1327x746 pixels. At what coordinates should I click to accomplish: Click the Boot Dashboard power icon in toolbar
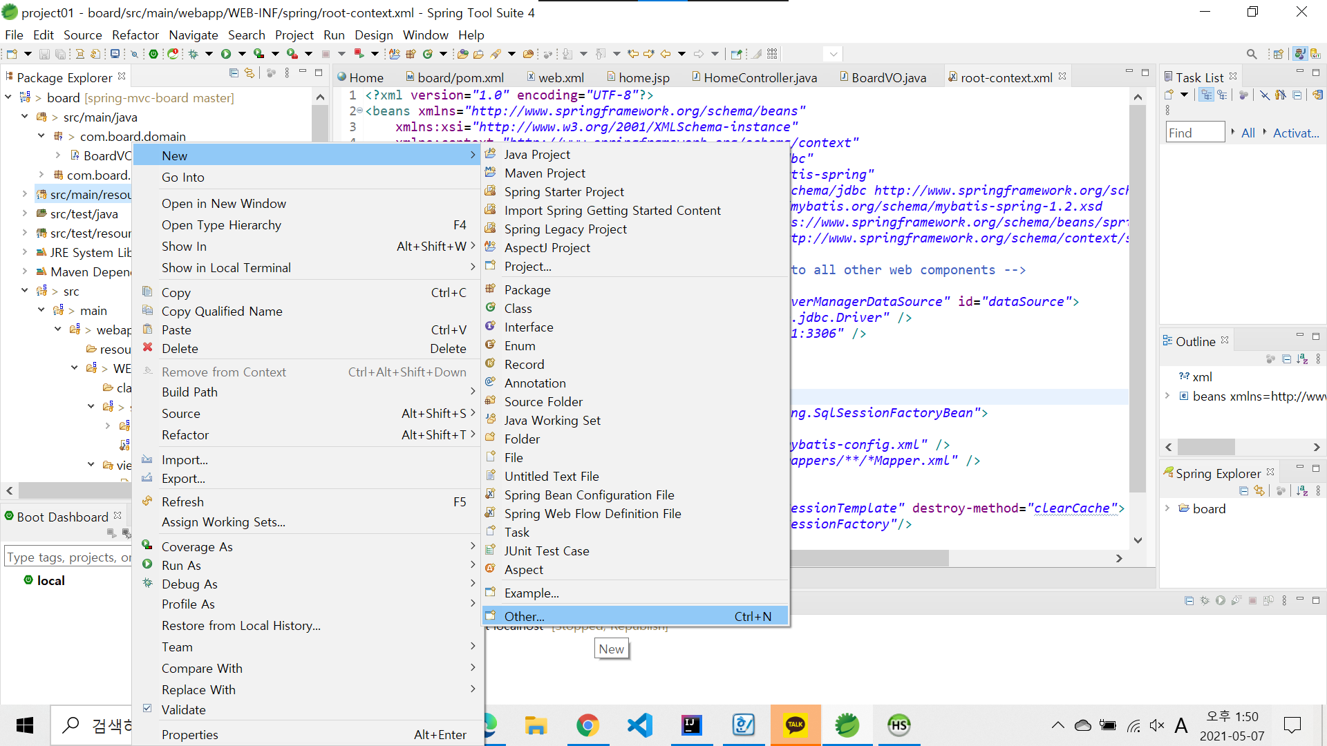point(153,54)
